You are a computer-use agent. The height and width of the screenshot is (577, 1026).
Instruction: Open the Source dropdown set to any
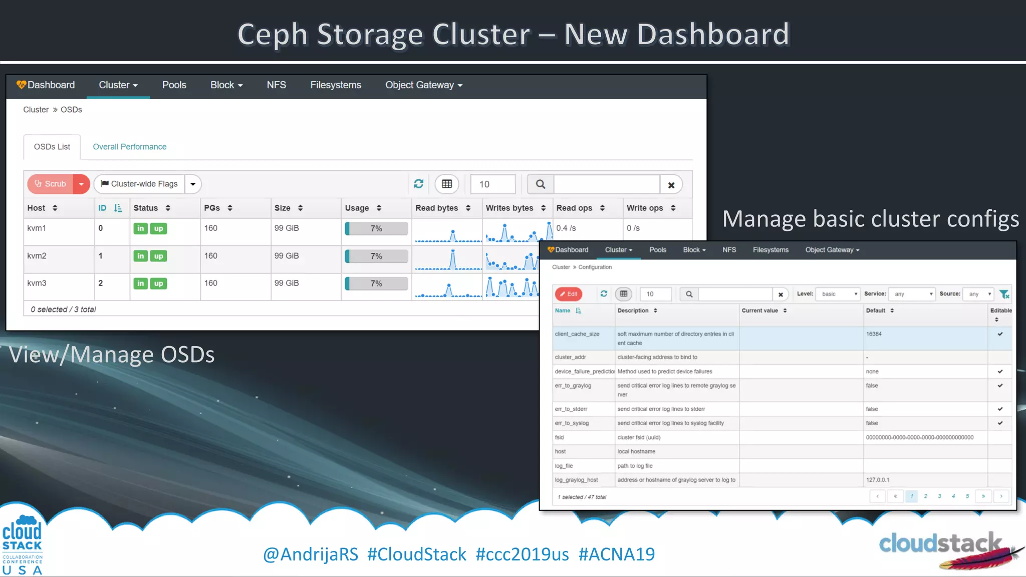click(978, 294)
